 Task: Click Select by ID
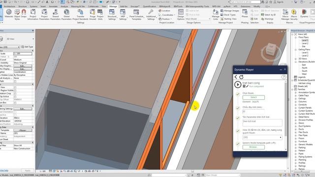268,15
